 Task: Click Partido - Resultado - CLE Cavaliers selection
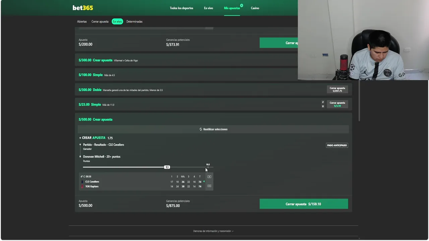(104, 145)
